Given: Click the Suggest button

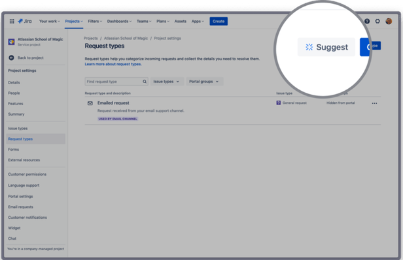Looking at the screenshot, I should [x=326, y=47].
